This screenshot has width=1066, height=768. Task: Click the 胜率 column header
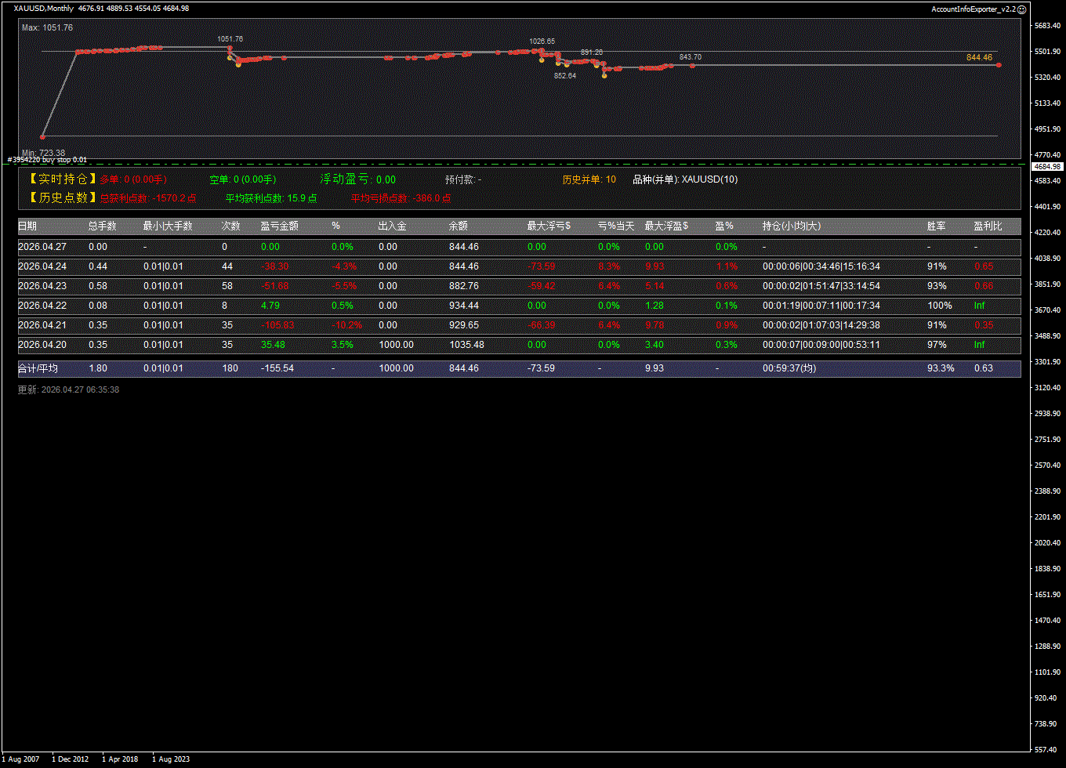[936, 226]
